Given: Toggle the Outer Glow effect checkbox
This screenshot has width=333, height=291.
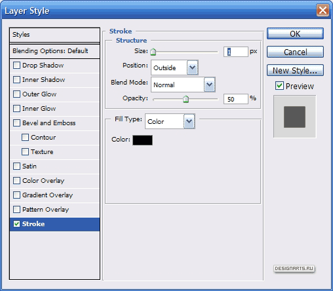Looking at the screenshot, I should [x=16, y=94].
